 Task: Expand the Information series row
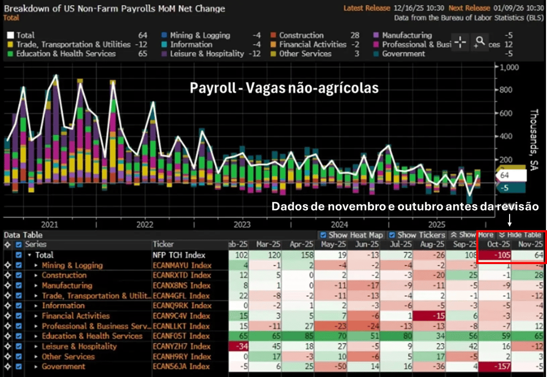(36, 306)
